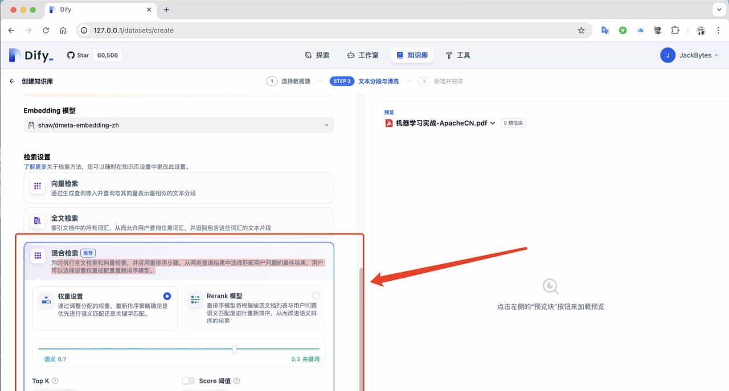729x391 pixels.
Task: Enable the Score 阈值 toggle
Action: pos(189,381)
